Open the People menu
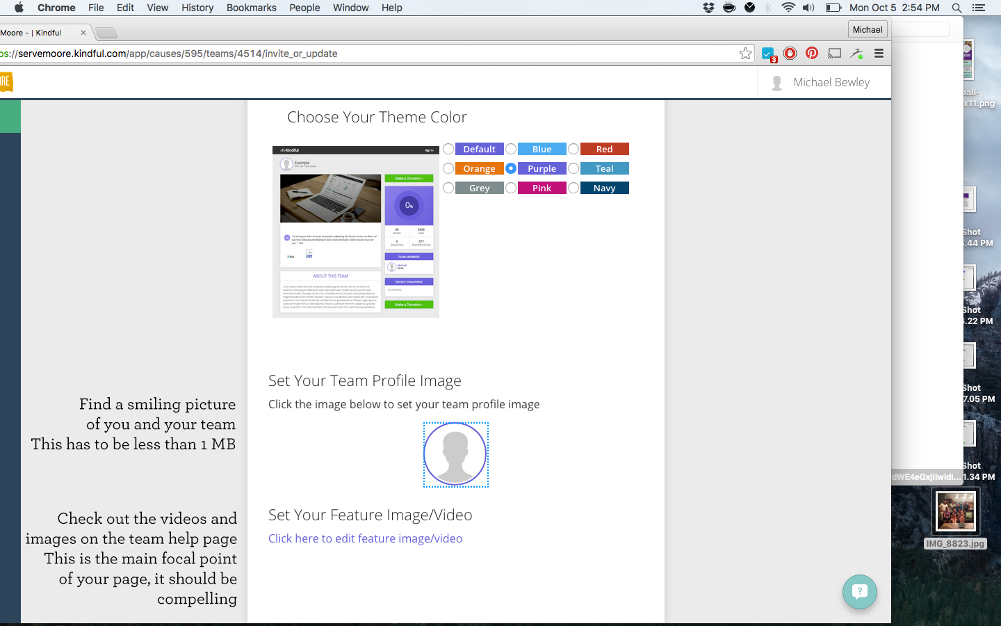1001x626 pixels. click(304, 8)
